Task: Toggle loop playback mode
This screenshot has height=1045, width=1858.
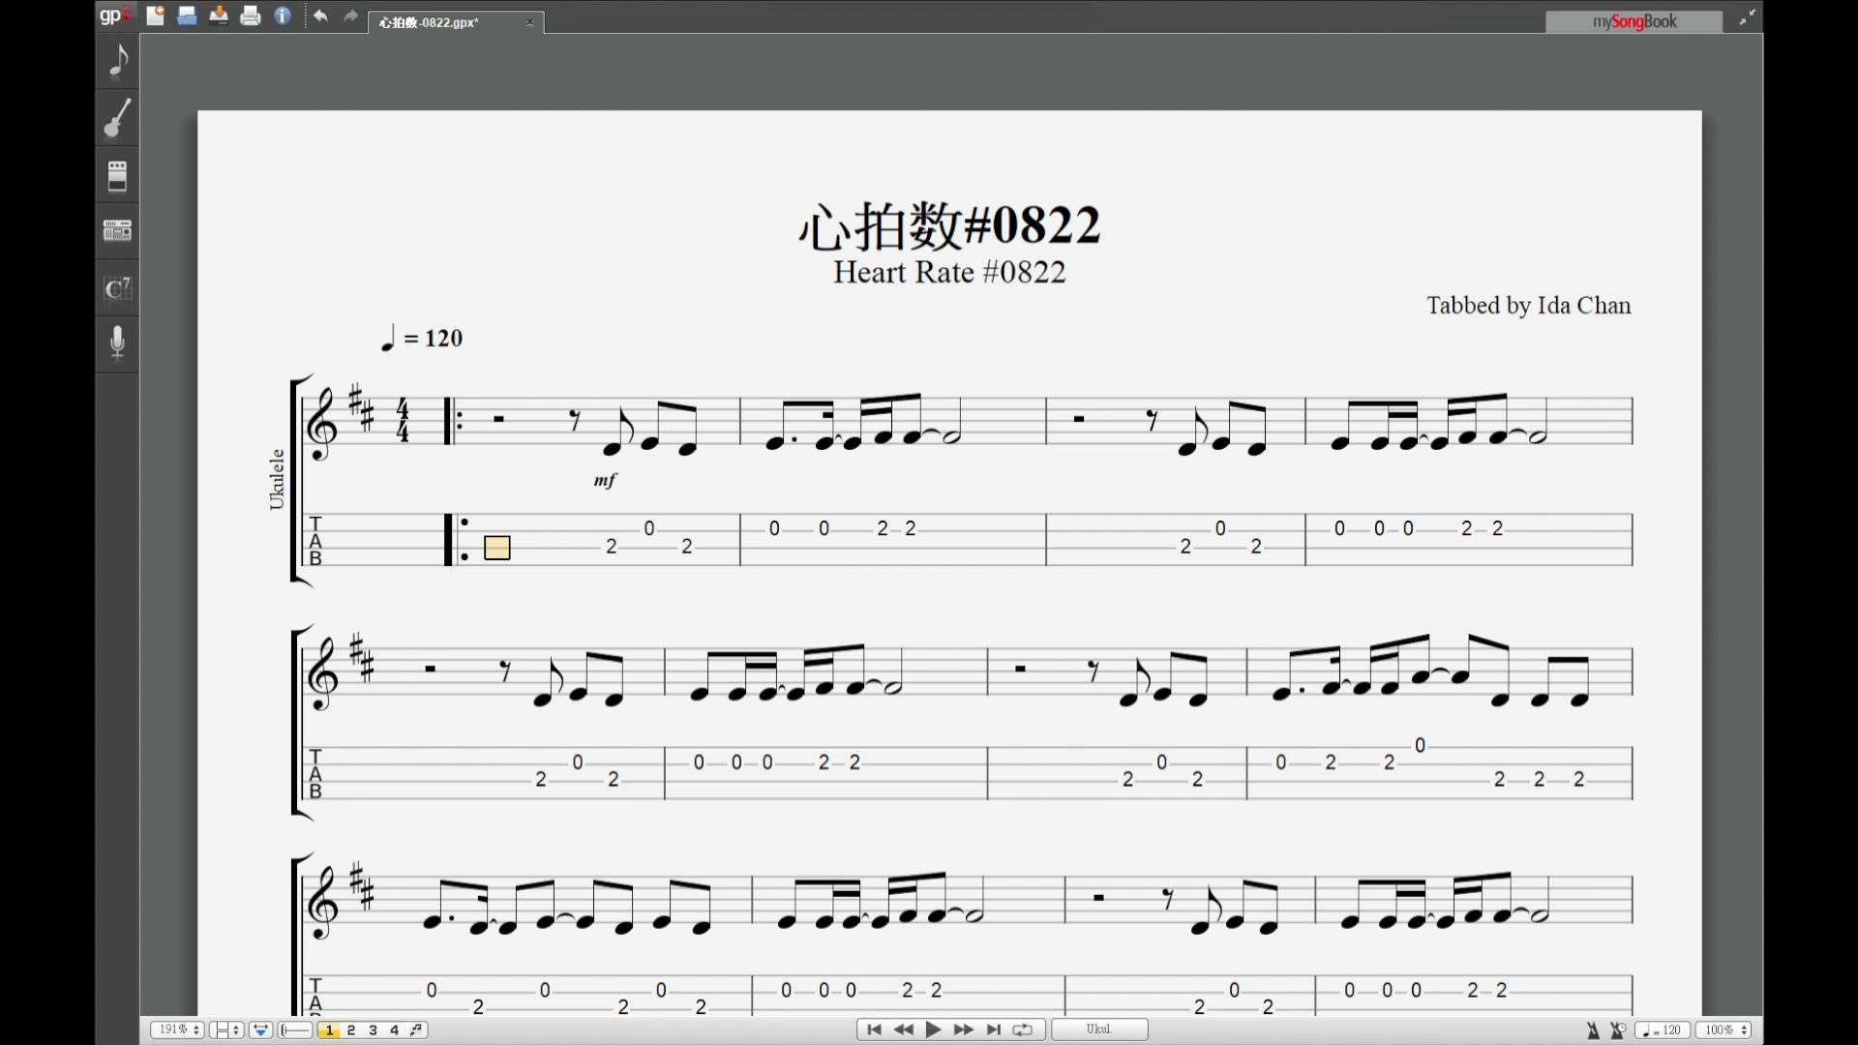Action: (1023, 1030)
